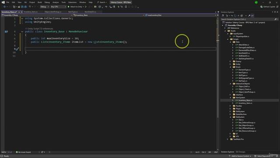Select Object_Chest.cs in Solution Explorer

click(x=244, y=89)
